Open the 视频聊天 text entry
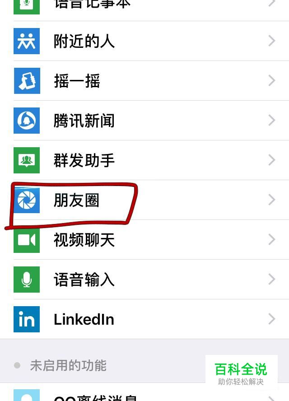Image resolution: width=289 pixels, height=401 pixels. 84,240
